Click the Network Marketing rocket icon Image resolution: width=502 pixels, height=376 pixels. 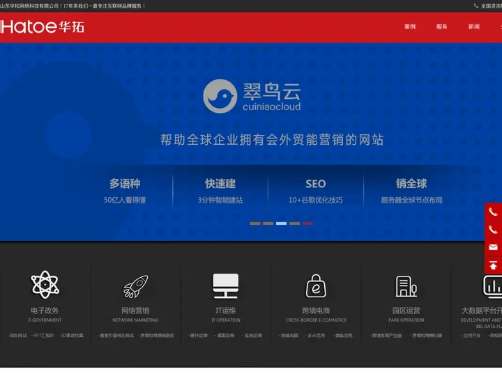pos(136,286)
